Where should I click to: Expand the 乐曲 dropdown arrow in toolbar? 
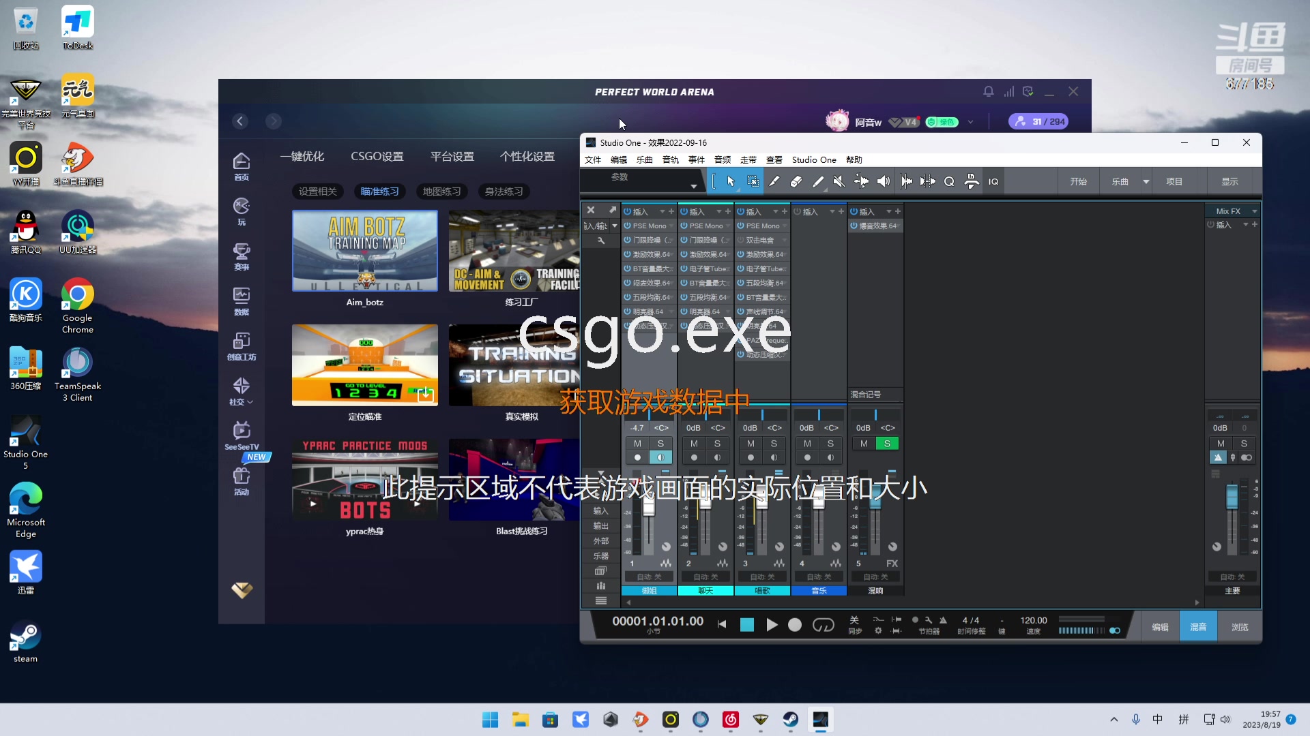click(x=1146, y=181)
